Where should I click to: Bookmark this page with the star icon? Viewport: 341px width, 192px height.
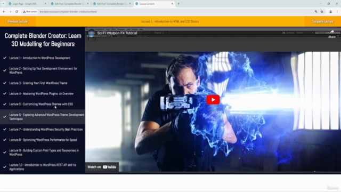click(322, 12)
